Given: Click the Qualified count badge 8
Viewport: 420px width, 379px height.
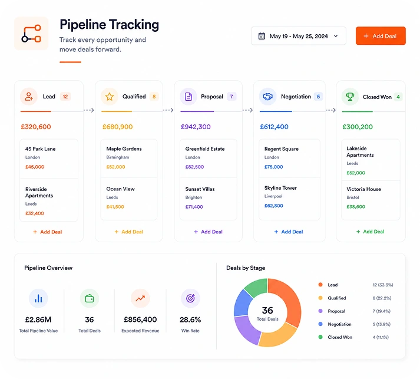Looking at the screenshot, I should [154, 97].
